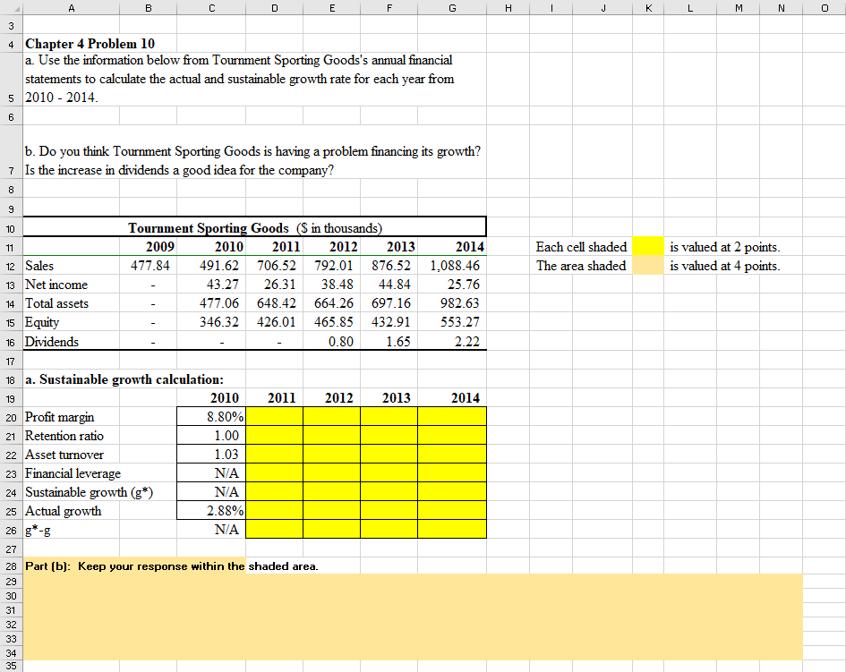Click total assets value 664.26
Image resolution: width=846 pixels, height=672 pixels.
click(x=333, y=303)
